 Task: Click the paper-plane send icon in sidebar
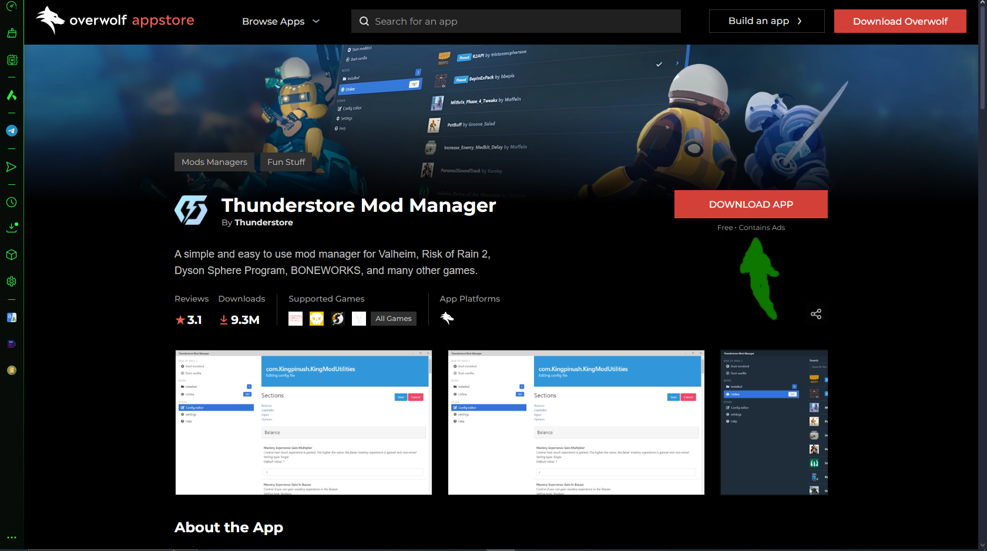[11, 167]
